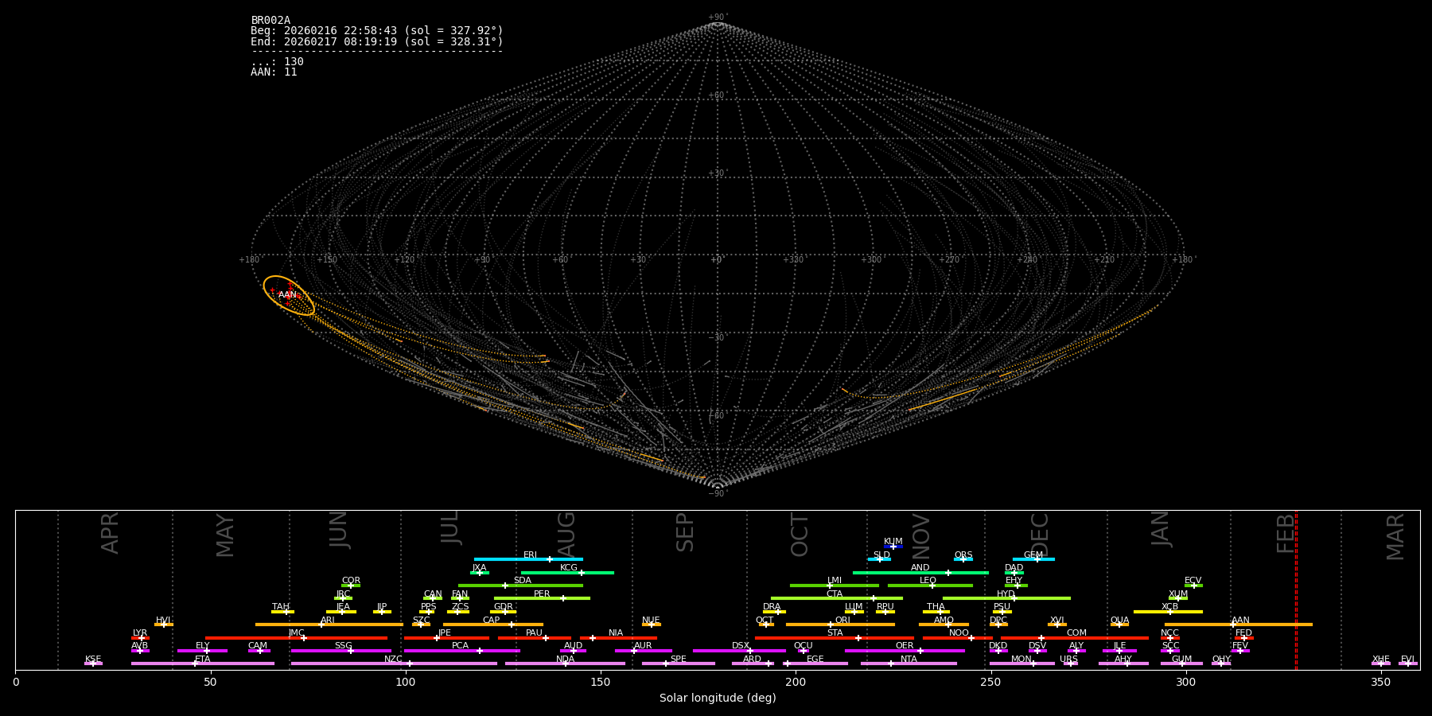
Task: Click the +90 declination label at map top
Action: [717, 18]
